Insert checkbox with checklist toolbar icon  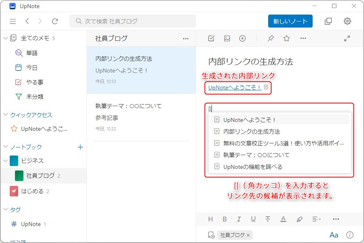(211, 38)
